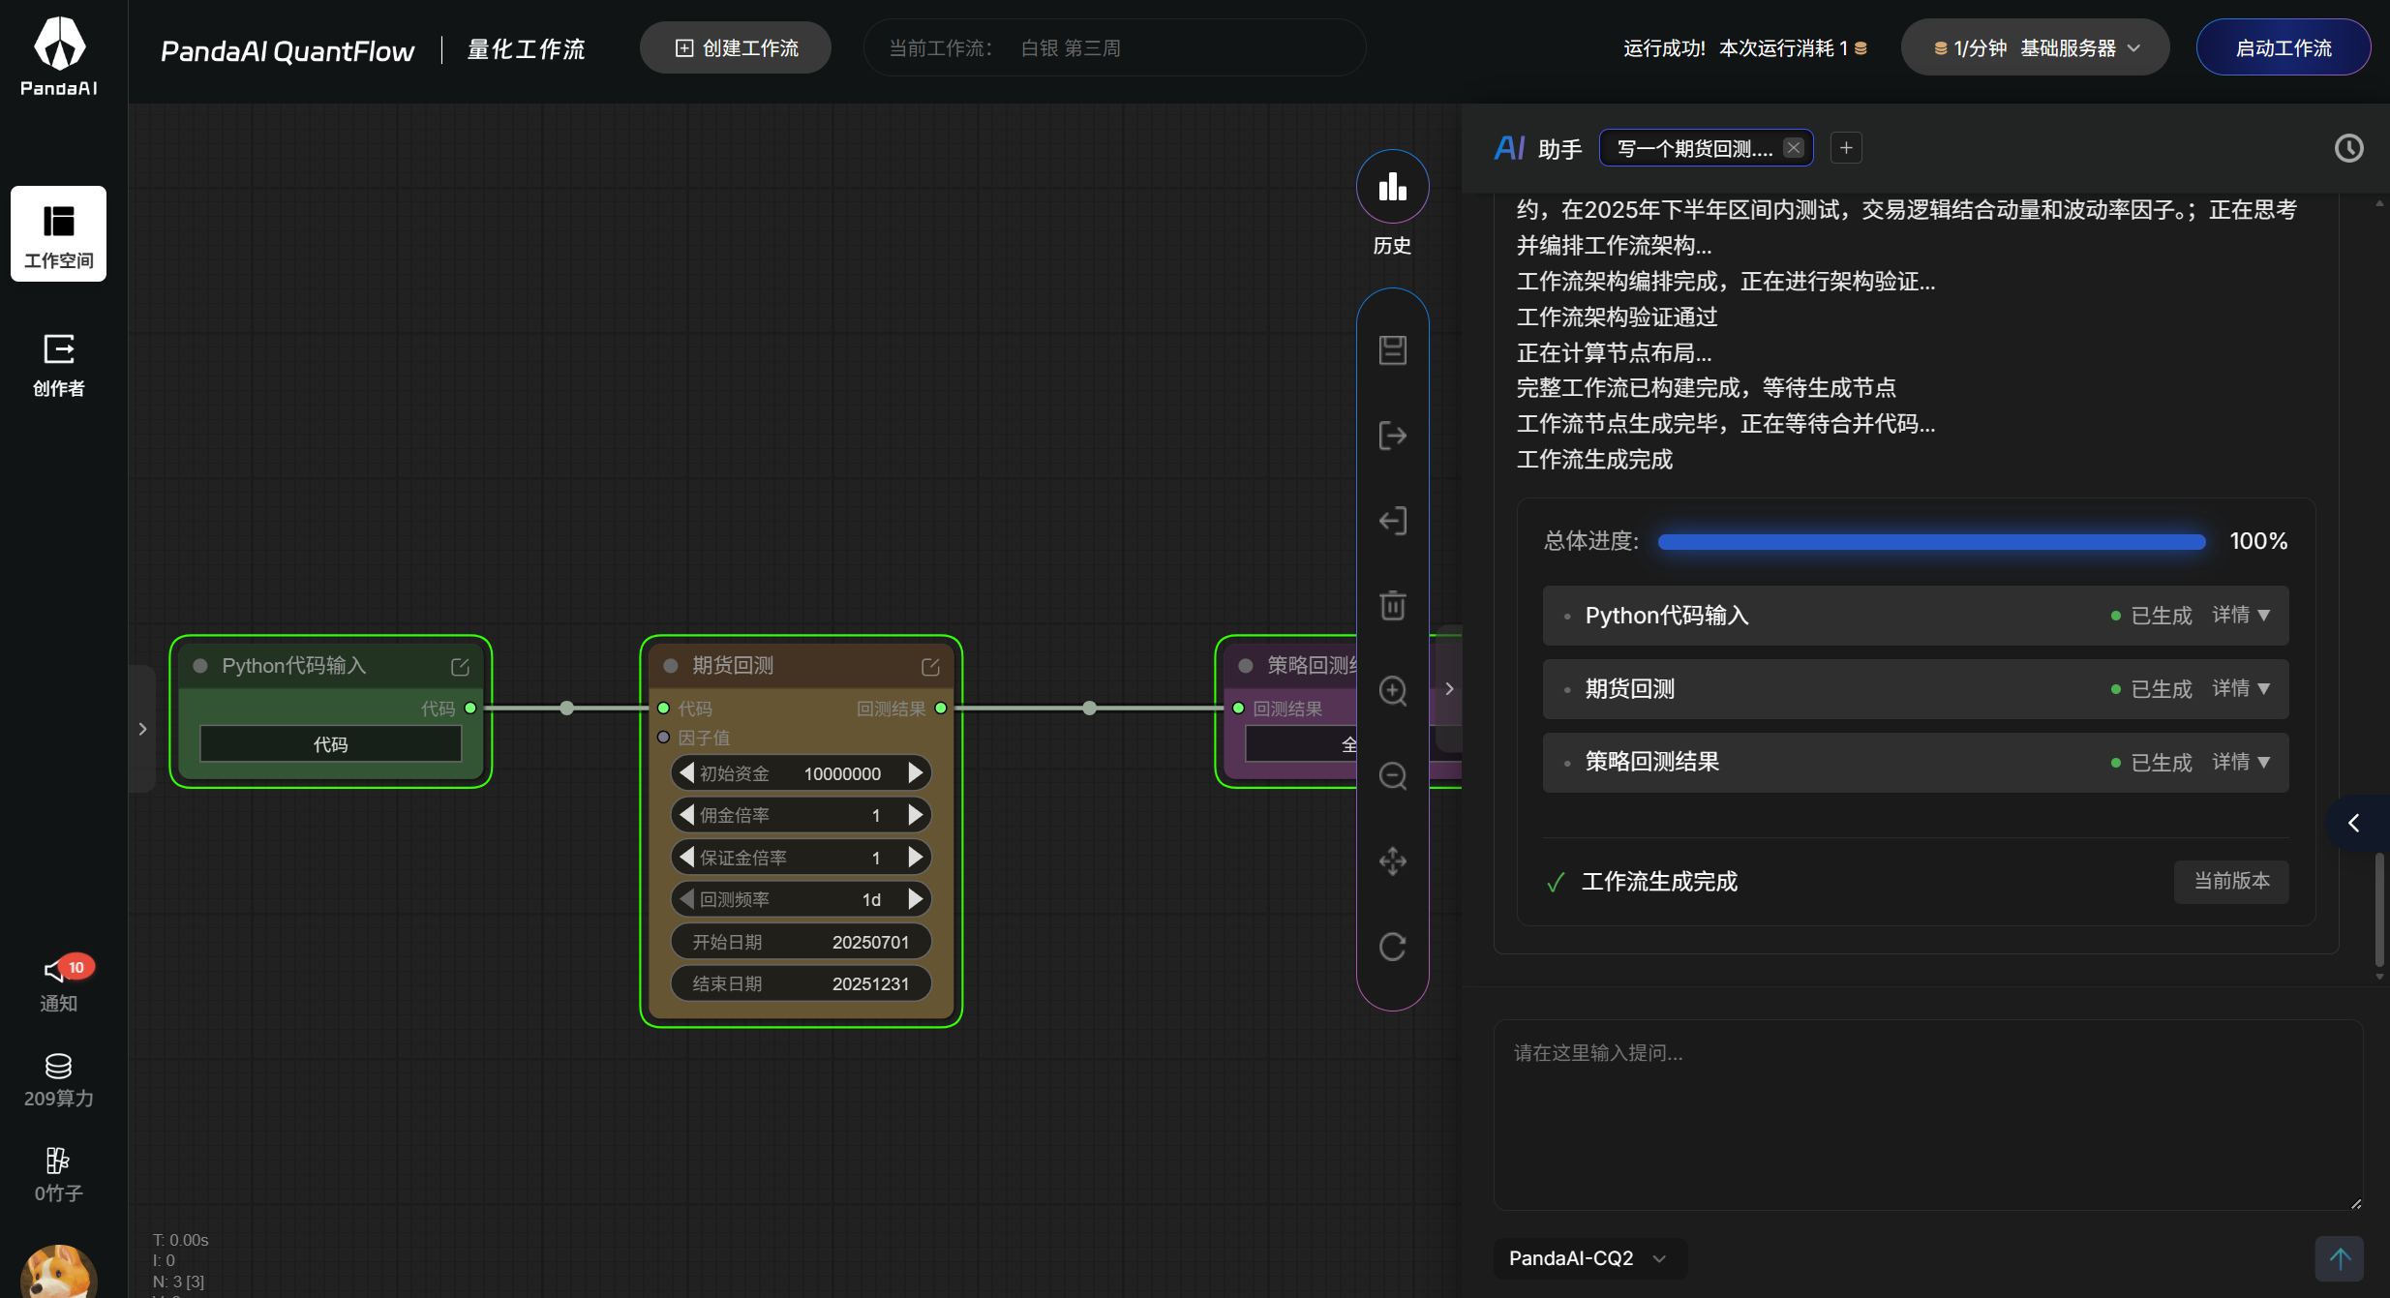Click the 代码 field in Python node
Screen dimensions: 2390x1298
(x=330, y=744)
